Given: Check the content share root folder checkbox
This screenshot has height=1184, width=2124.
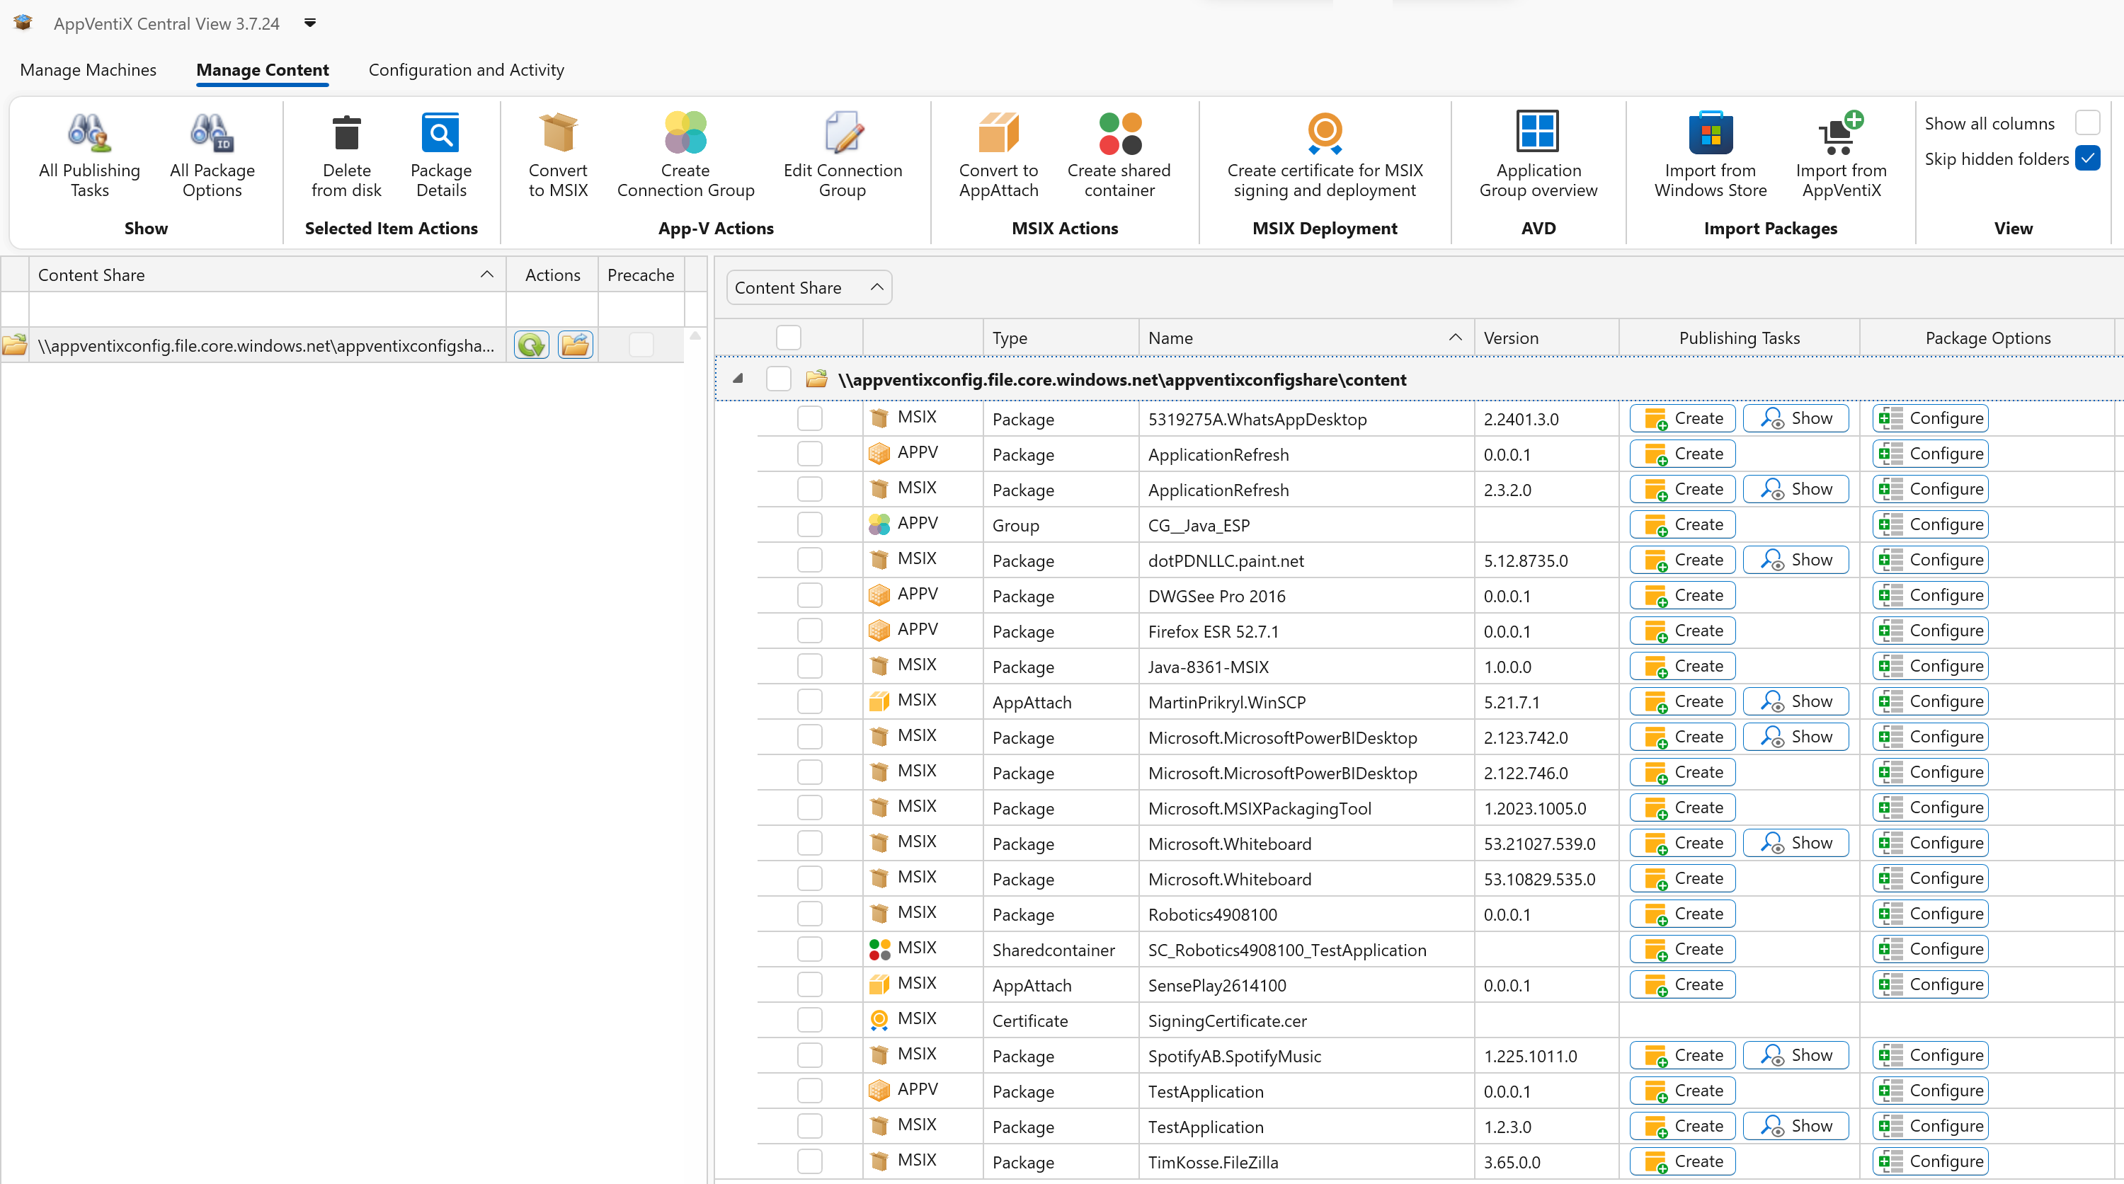Looking at the screenshot, I should (778, 379).
